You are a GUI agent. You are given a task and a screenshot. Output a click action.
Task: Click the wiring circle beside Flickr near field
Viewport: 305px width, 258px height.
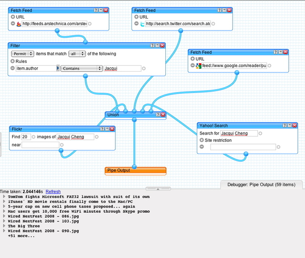pyautogui.click(x=61, y=145)
